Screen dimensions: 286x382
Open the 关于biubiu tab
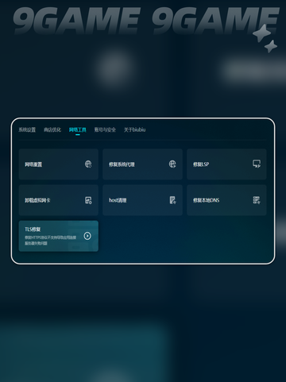click(134, 129)
